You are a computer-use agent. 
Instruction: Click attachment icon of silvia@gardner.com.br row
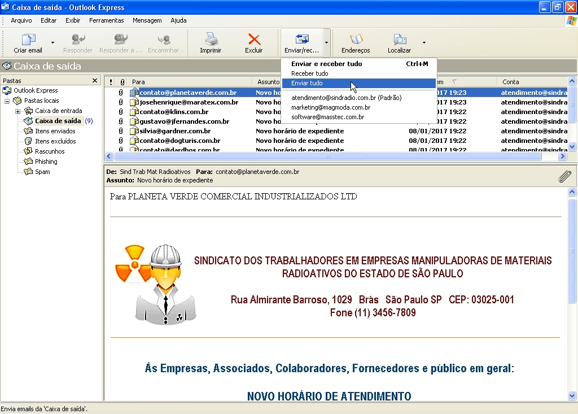click(121, 131)
